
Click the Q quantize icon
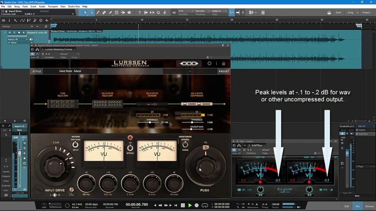coord(158,13)
